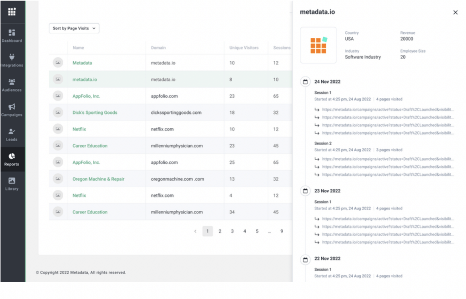Click copyright 2022 Metadata footer text
This screenshot has height=299, width=466.
[81, 272]
